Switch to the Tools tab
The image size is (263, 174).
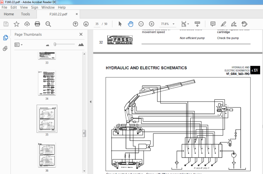pos(25,14)
